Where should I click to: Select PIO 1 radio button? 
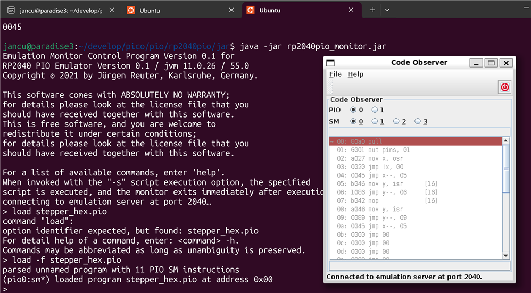(x=375, y=110)
